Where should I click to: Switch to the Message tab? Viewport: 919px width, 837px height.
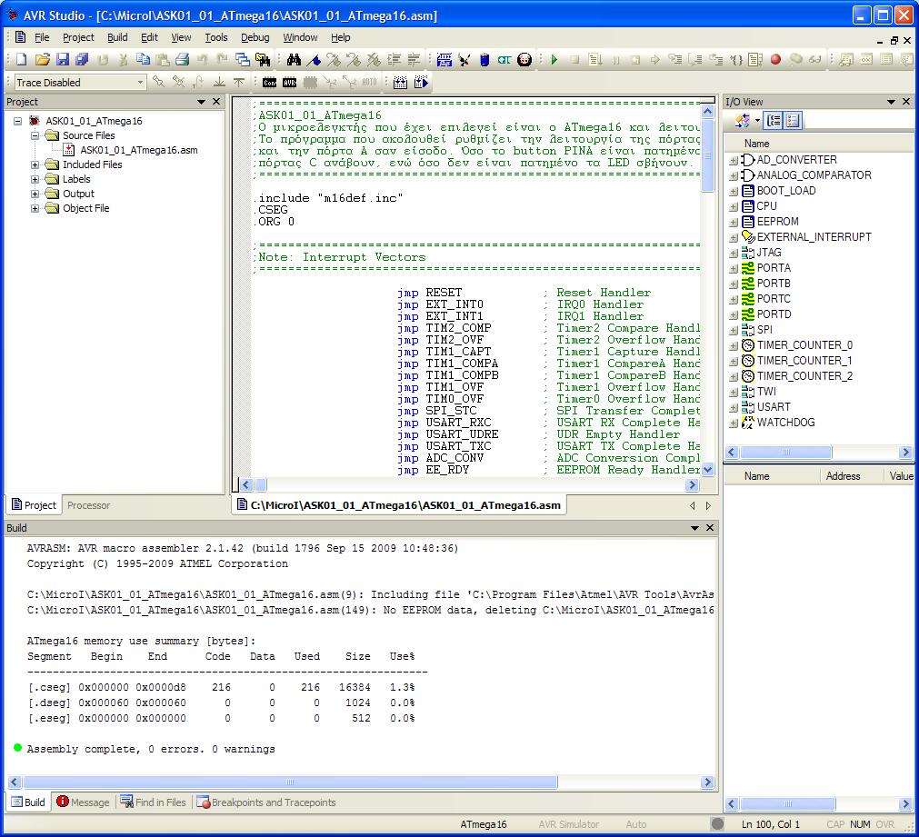click(83, 802)
